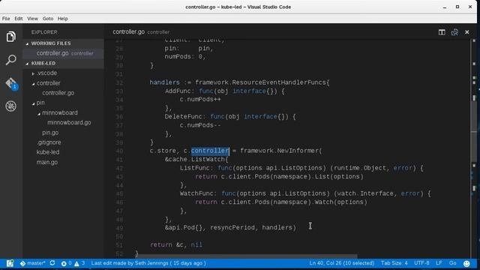Open the View menu
The image size is (480, 270).
[x=32, y=19]
